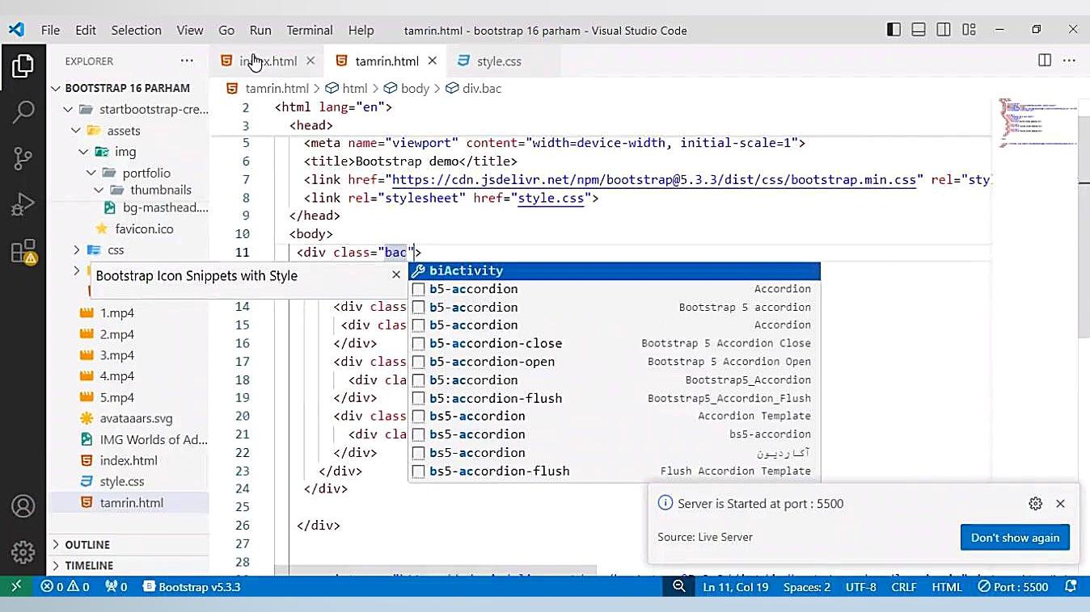The height and width of the screenshot is (612, 1090).
Task: Click the editor minimap preview
Action: click(1038, 123)
